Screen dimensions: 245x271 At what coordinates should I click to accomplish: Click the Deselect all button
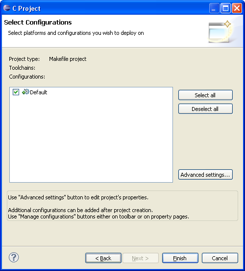(x=205, y=109)
